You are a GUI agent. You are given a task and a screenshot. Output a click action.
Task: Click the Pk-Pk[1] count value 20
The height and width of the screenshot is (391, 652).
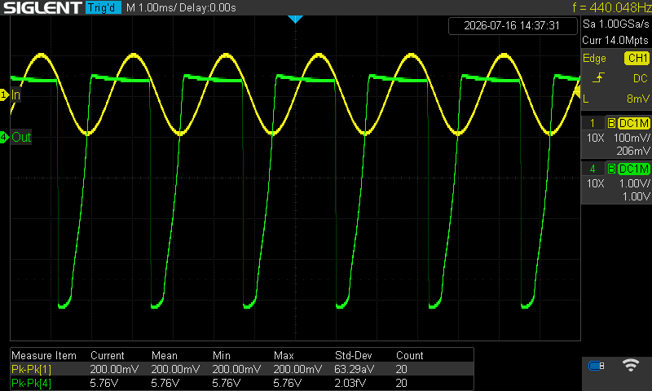pos(401,369)
